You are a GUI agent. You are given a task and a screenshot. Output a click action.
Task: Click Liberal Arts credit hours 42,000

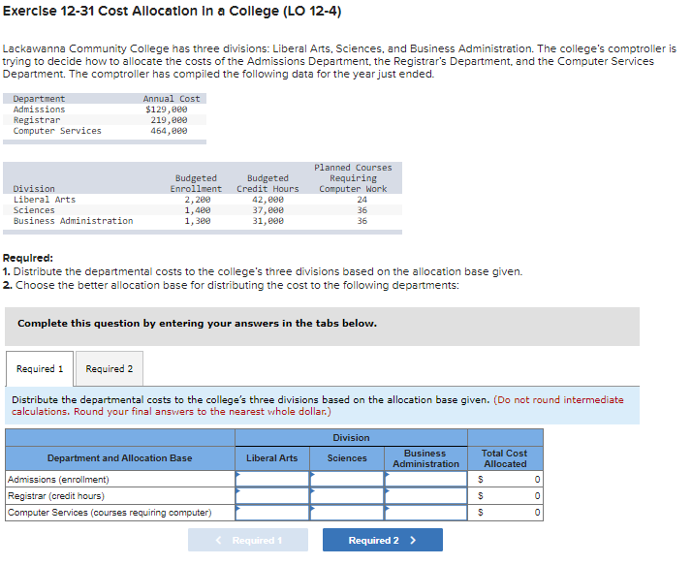click(267, 200)
